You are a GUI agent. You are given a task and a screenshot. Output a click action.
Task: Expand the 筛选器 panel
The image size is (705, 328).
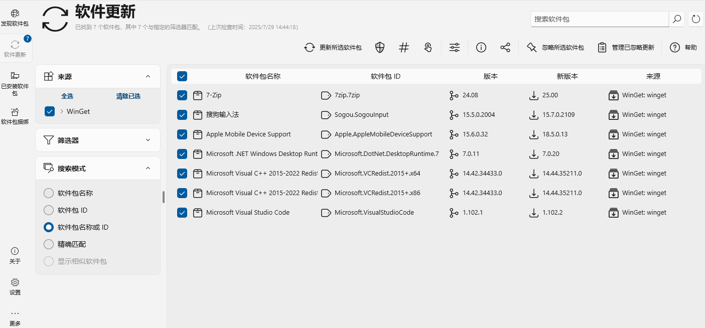click(x=148, y=140)
